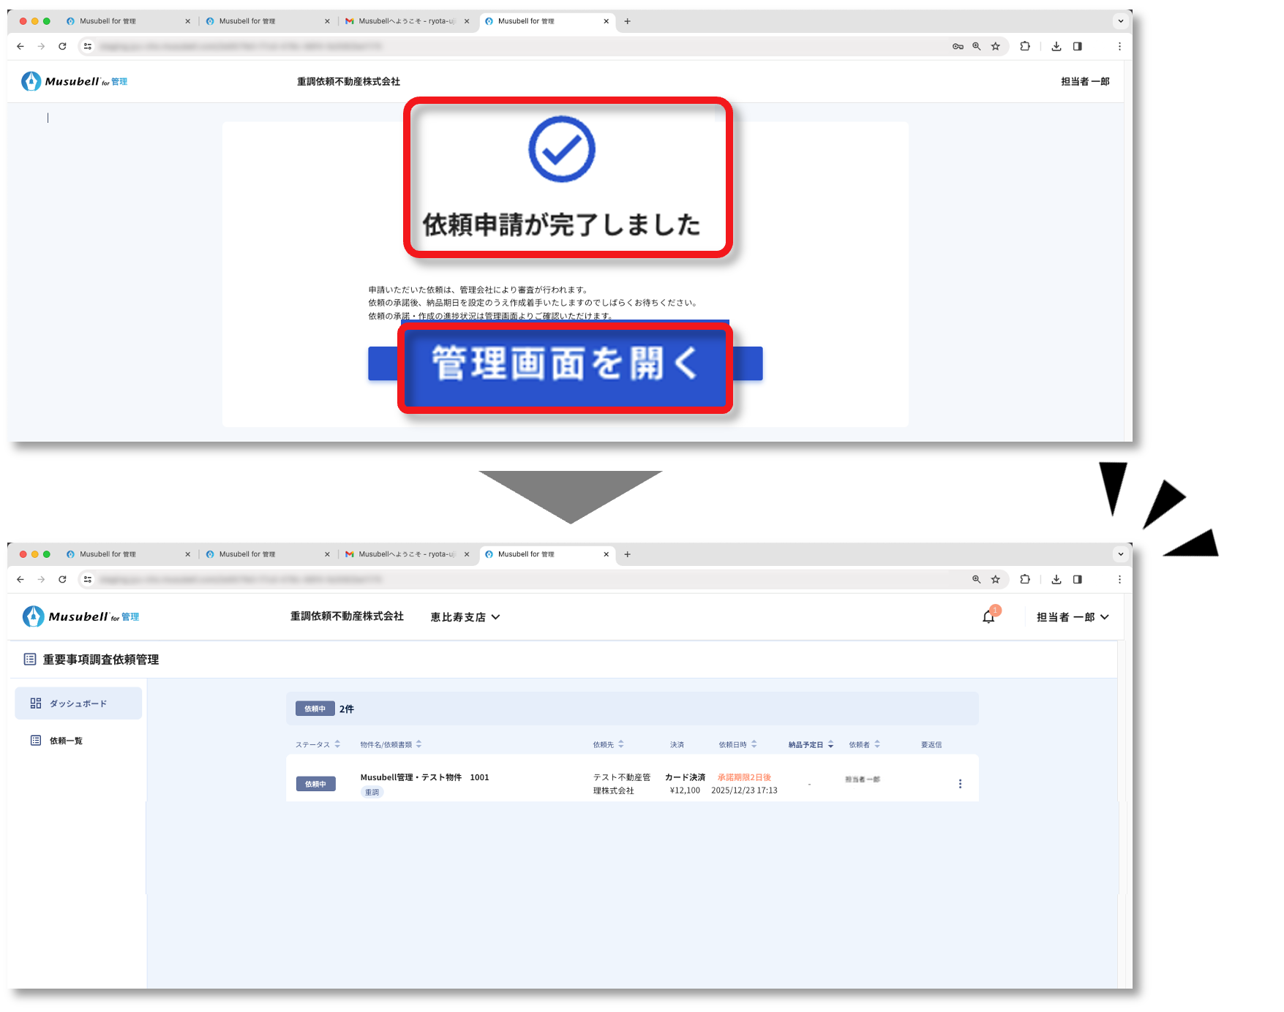Image resolution: width=1284 pixels, height=1012 pixels.
Task: Click the 重調 tag under the property name
Action: [x=372, y=792]
